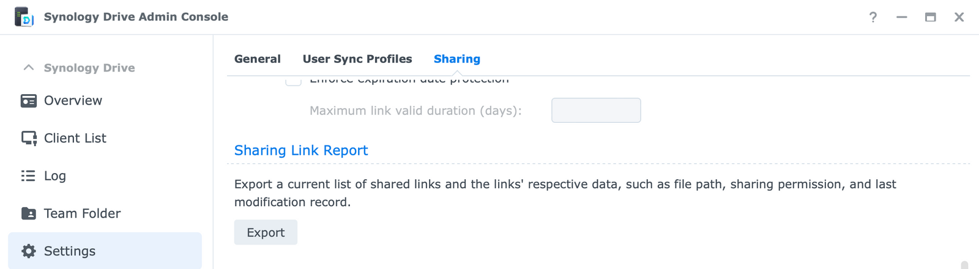Close the Synology Drive Admin Console
The height and width of the screenshot is (269, 979).
tap(959, 17)
